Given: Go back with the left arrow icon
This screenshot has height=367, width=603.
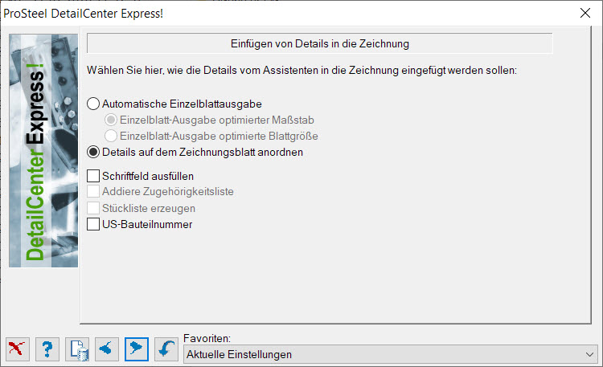Looking at the screenshot, I should tap(107, 349).
